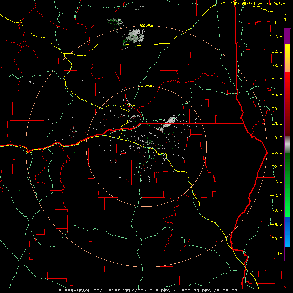
Task: Pick the yellow segment of the velocity color bar
Action: [287, 58]
